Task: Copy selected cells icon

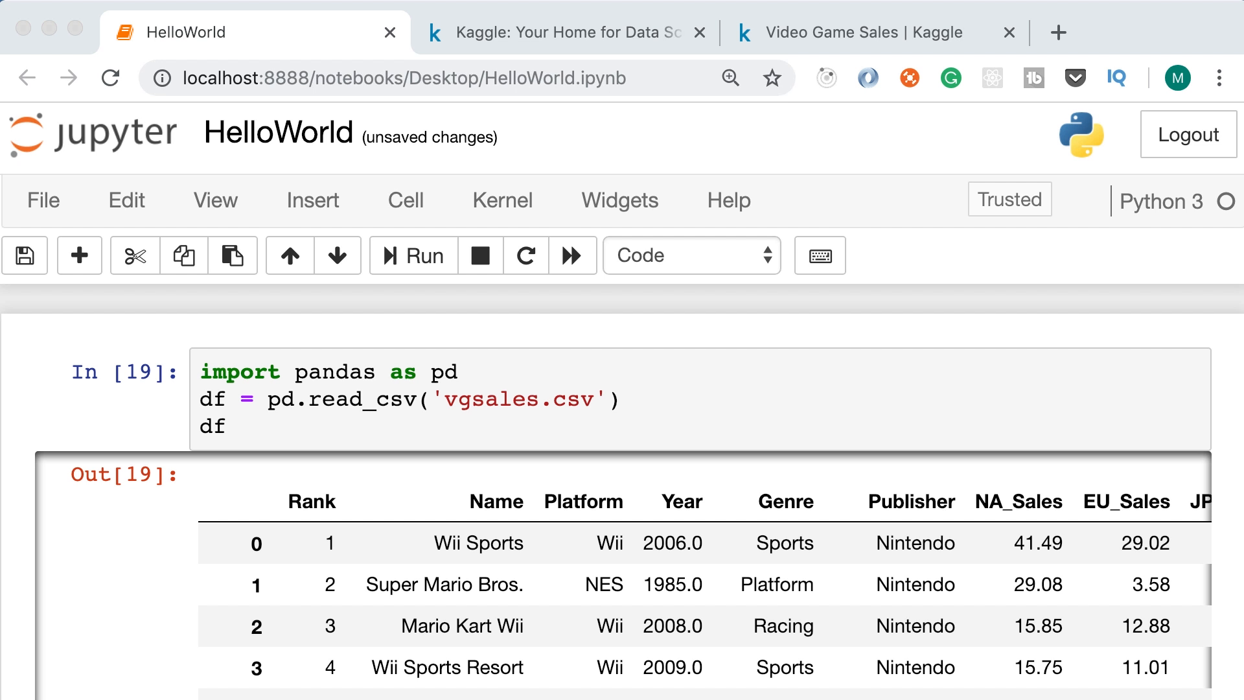Action: (183, 255)
